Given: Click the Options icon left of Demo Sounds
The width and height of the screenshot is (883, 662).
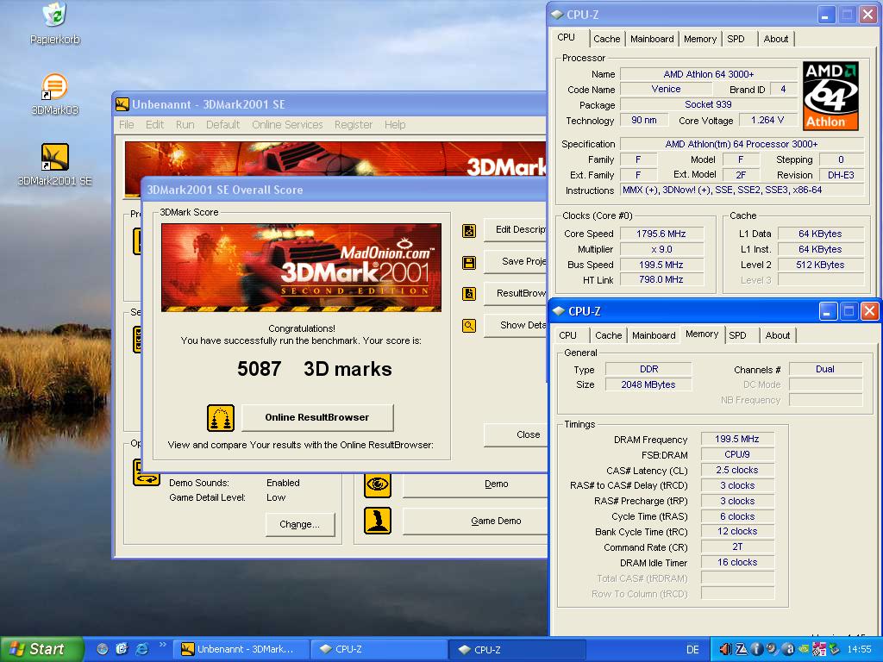Looking at the screenshot, I should point(147,472).
